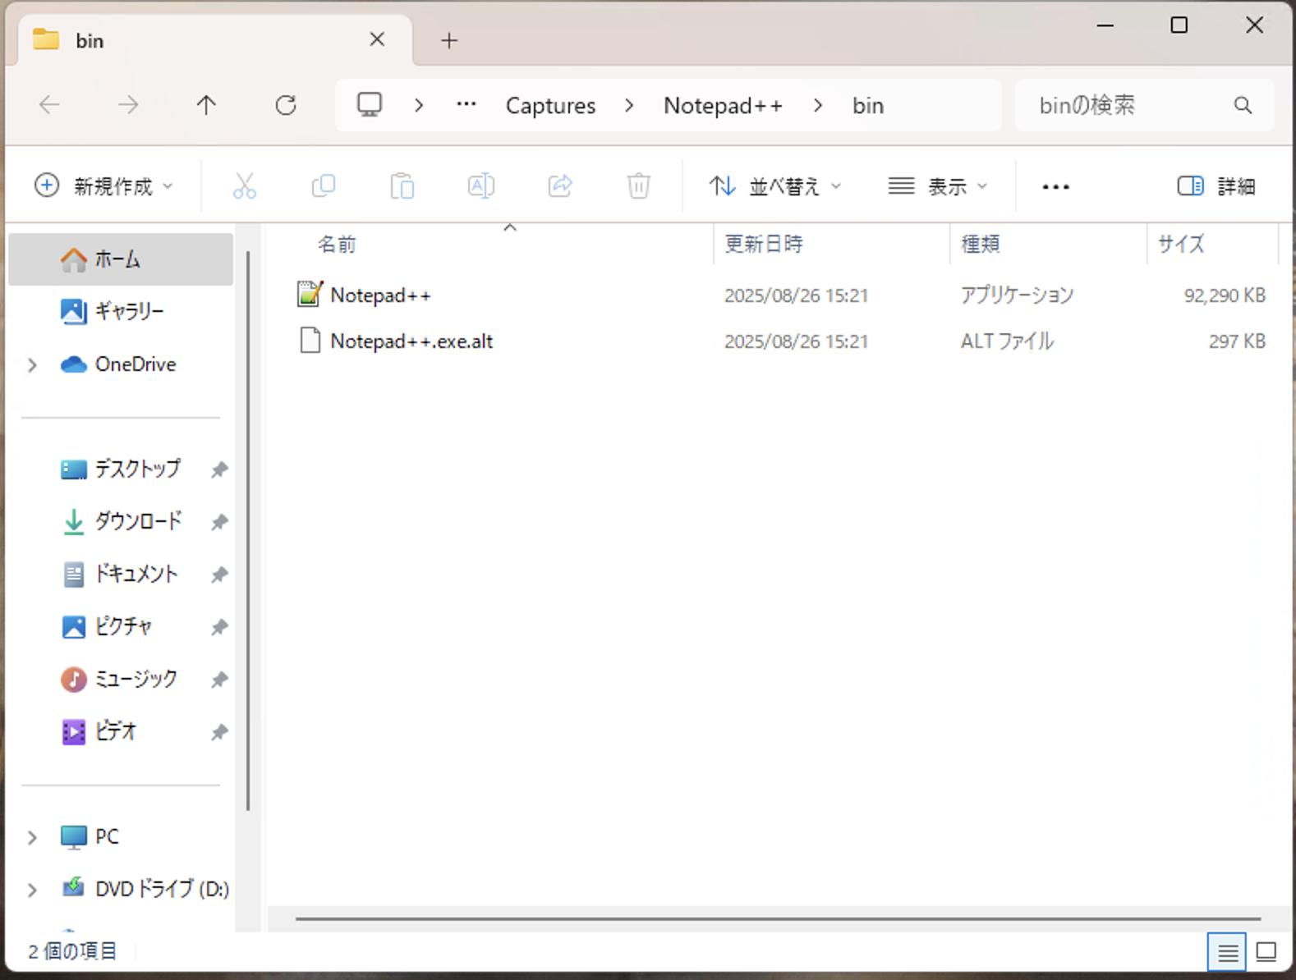
Task: Click the cut scissors icon
Action: [244, 186]
